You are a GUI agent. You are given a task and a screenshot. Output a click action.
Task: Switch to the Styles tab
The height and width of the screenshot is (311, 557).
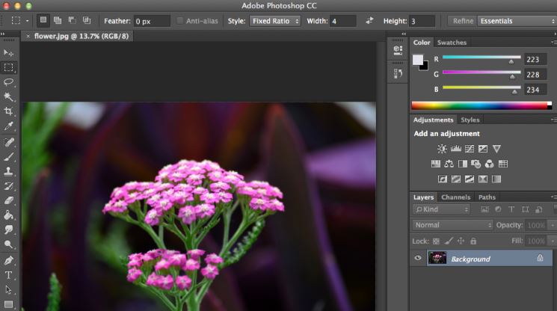click(470, 120)
